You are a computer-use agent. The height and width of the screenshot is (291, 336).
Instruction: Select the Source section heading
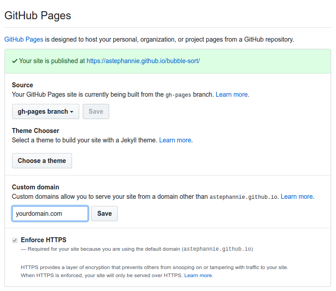(22, 85)
